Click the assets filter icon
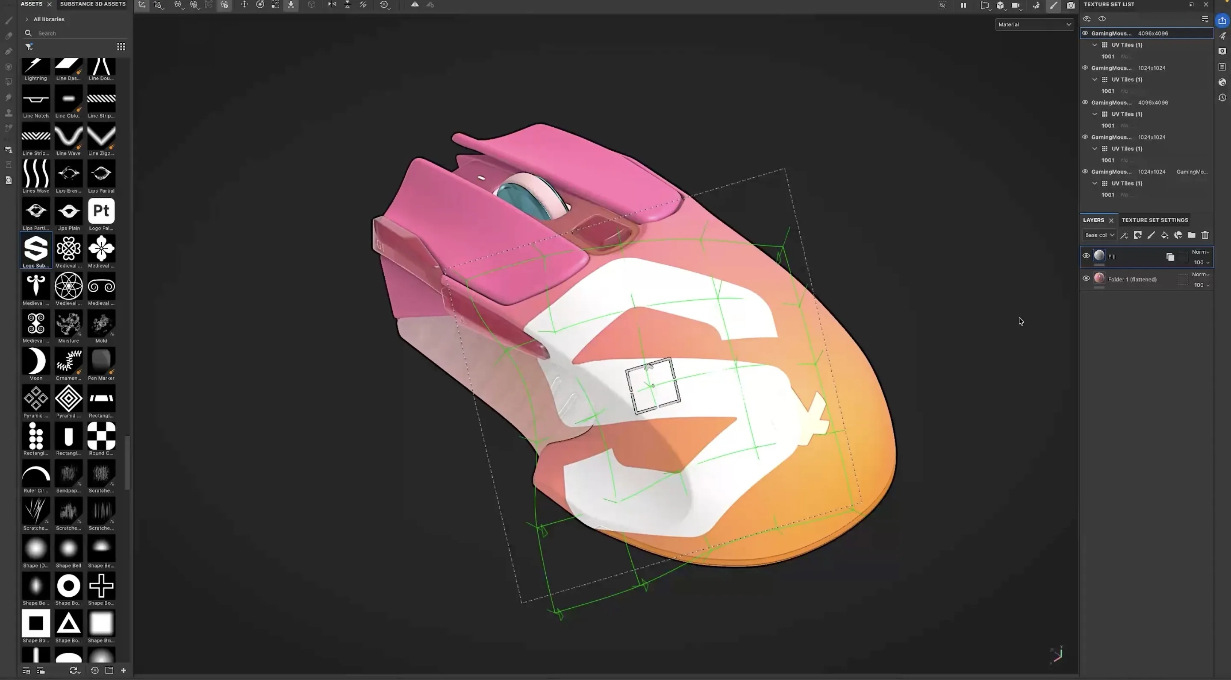Image resolution: width=1231 pixels, height=680 pixels. [29, 46]
